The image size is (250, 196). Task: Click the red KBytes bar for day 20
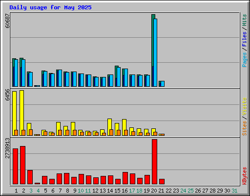click(154, 162)
